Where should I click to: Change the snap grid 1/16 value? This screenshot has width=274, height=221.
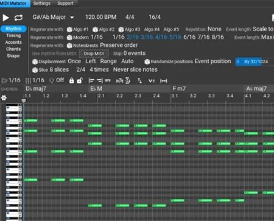(15, 80)
